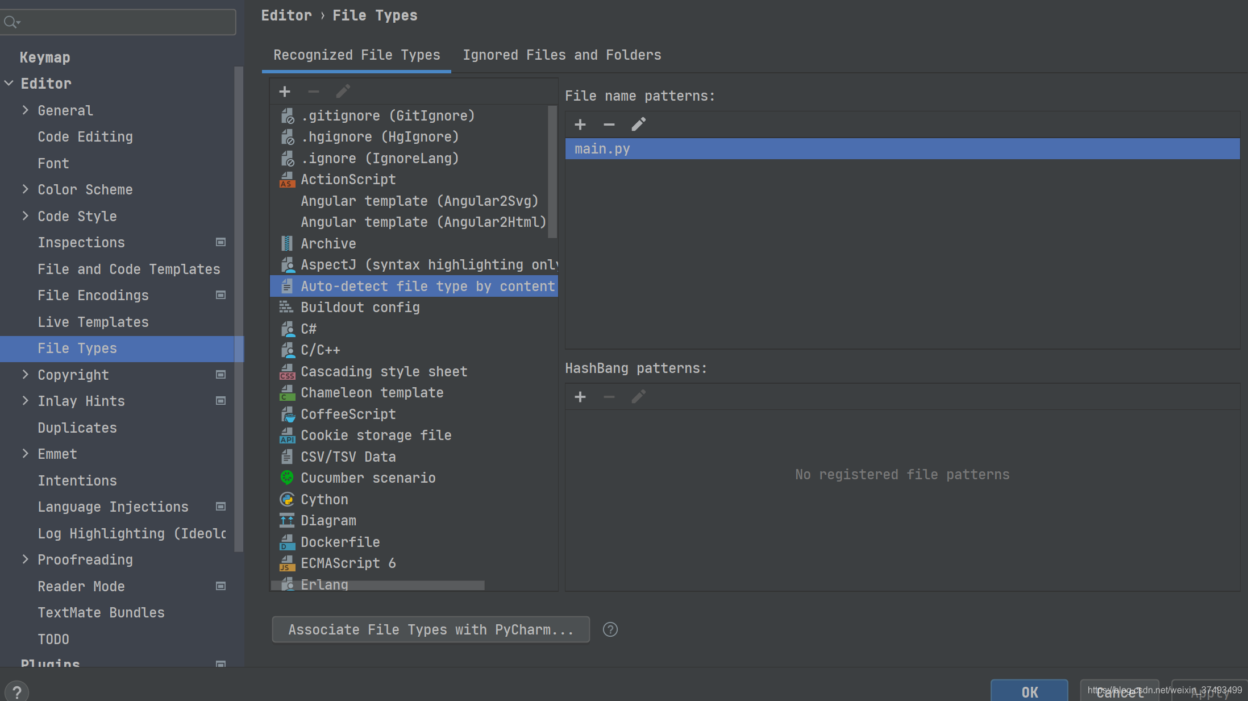The image size is (1248, 701).
Task: Collapse the Editor settings tree
Action: point(9,84)
